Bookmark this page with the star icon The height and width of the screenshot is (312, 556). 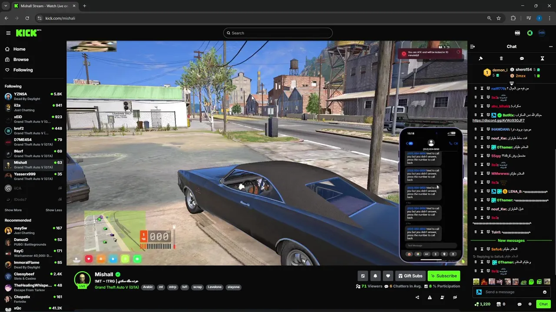click(499, 18)
